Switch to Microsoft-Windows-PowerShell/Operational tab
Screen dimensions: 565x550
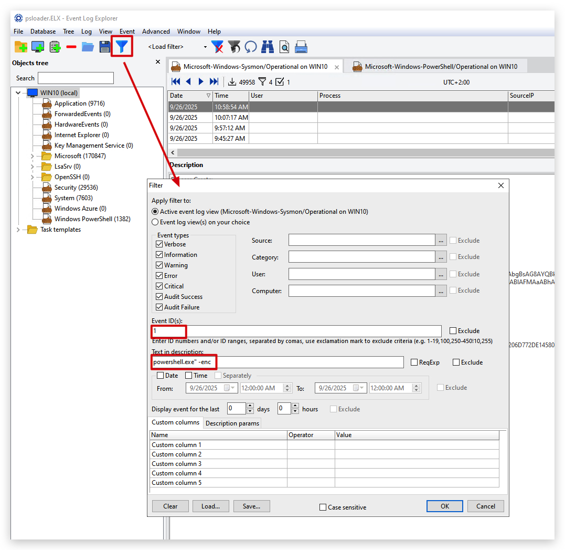[435, 66]
